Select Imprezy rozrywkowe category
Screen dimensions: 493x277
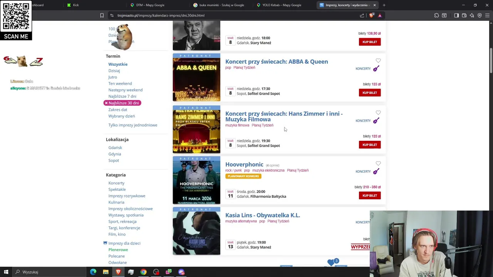coord(127,196)
